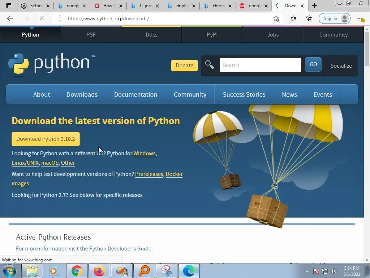Open the About menu

coord(42,94)
